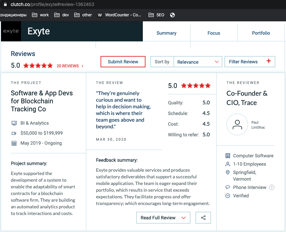Click the BI & Analytics presentation icon
This screenshot has height=232, width=286.
coord(14,123)
